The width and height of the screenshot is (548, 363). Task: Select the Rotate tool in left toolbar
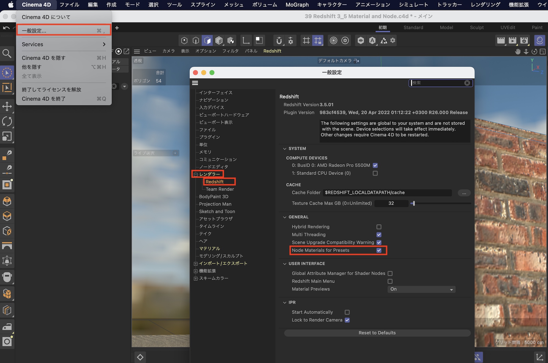tap(7, 121)
